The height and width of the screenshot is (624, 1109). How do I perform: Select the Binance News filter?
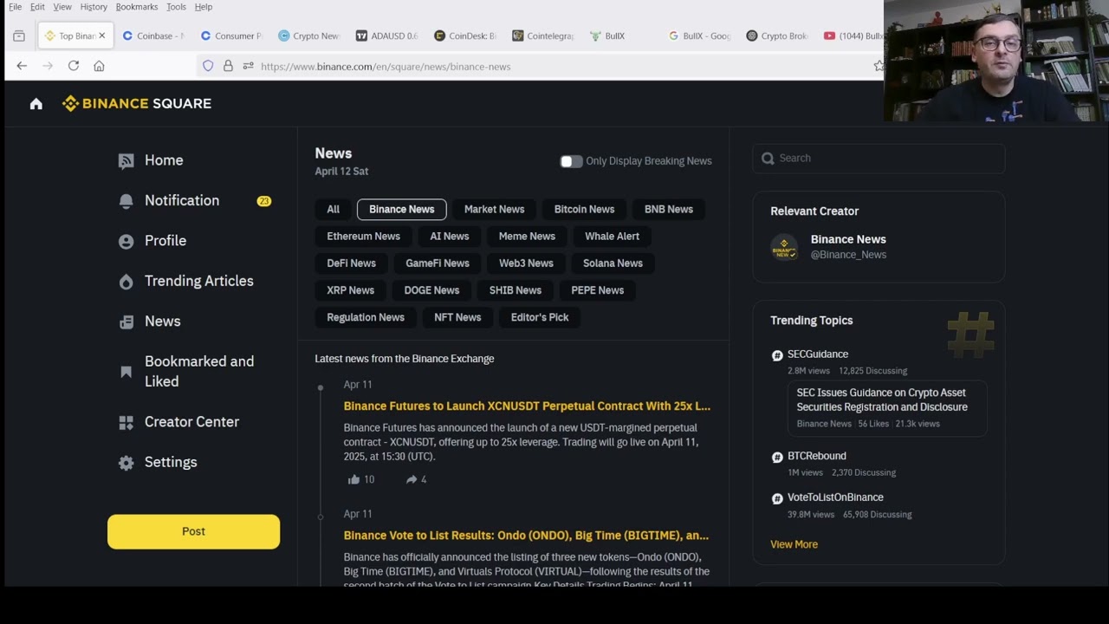pos(402,210)
